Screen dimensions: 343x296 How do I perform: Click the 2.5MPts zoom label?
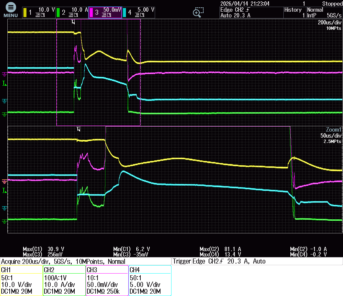click(x=332, y=141)
